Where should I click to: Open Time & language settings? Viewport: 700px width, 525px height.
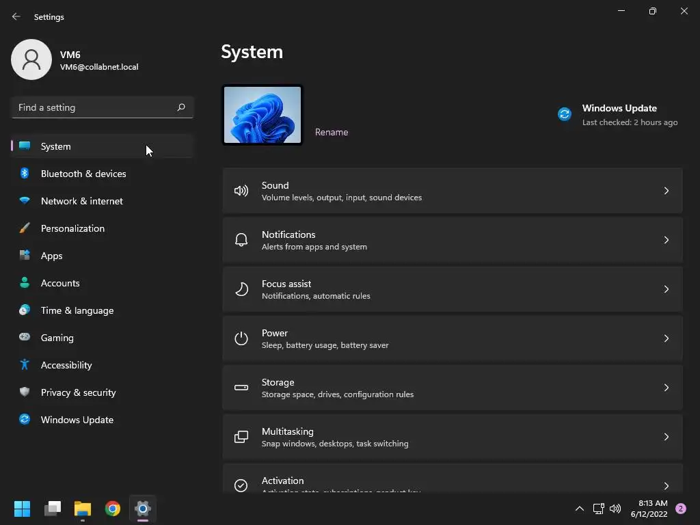[103, 310]
